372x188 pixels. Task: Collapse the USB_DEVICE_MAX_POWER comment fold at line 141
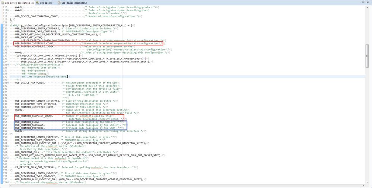pyautogui.click(x=9, y=83)
